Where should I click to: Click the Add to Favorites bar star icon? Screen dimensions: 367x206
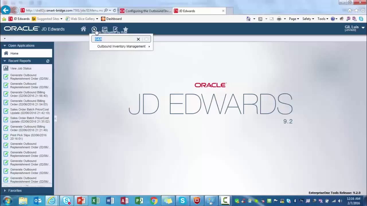click(4, 19)
